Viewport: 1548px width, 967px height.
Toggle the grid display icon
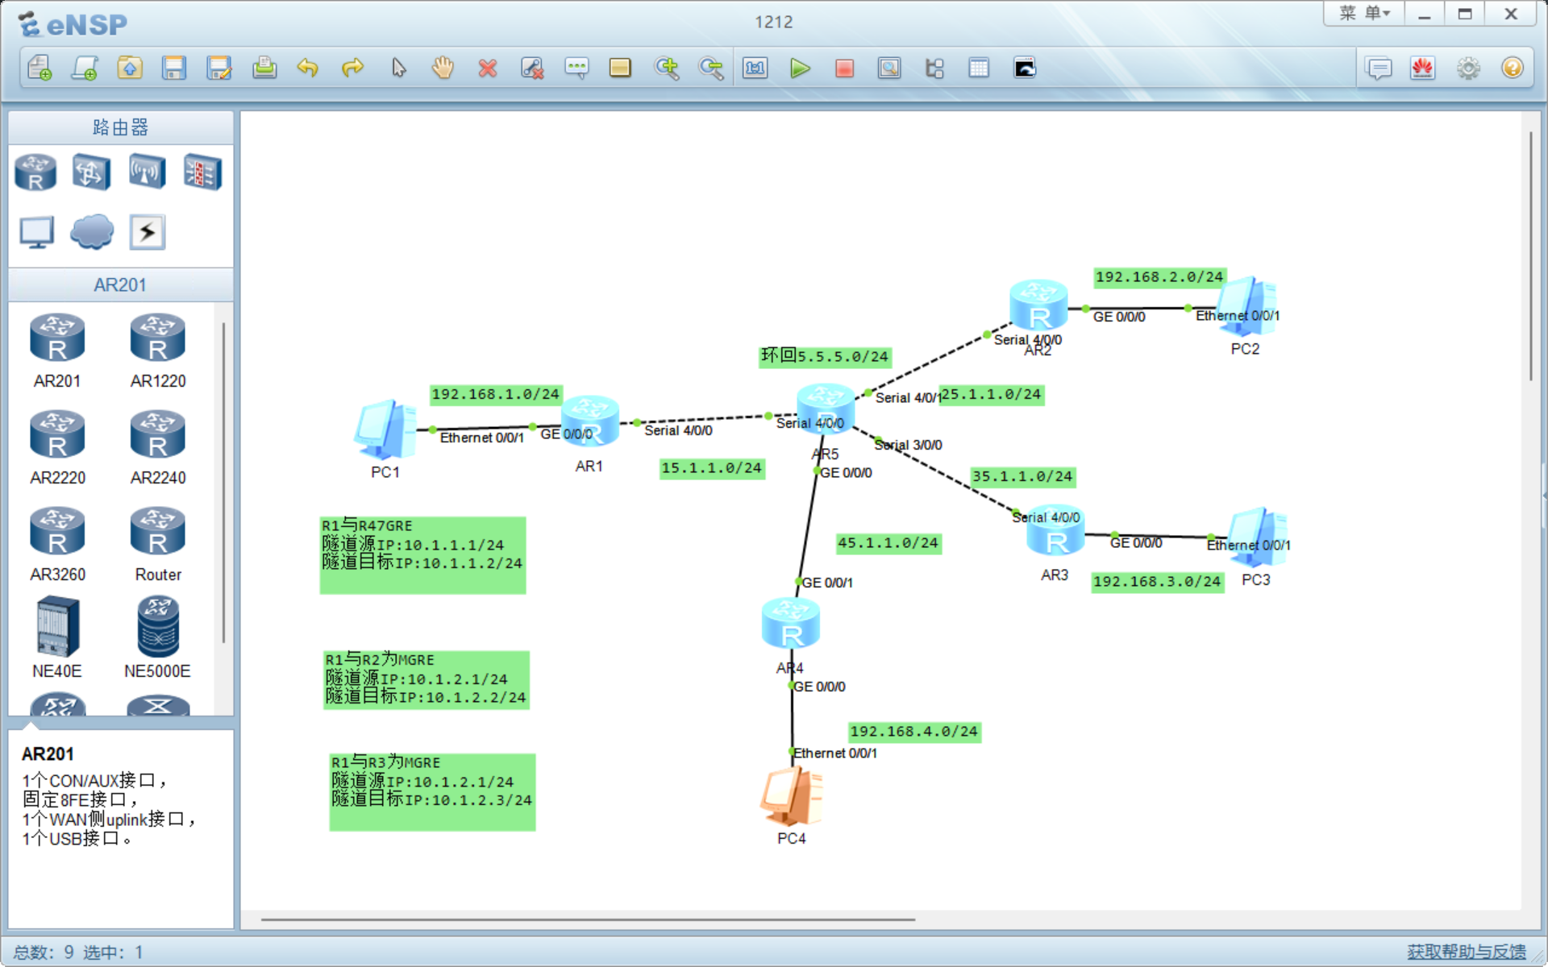(x=979, y=68)
